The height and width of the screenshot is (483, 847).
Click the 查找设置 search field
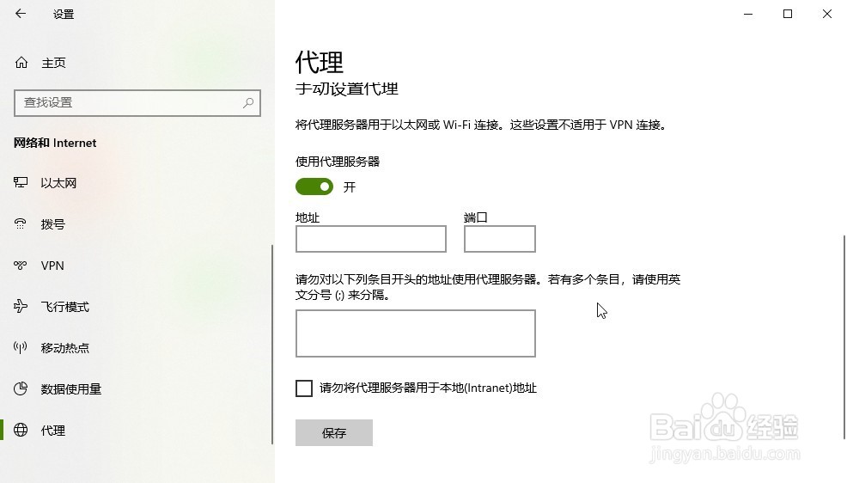click(x=137, y=102)
